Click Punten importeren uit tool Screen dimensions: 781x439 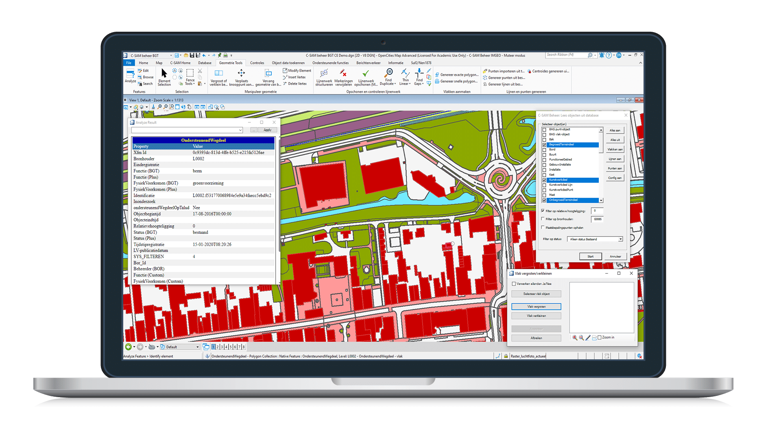504,71
